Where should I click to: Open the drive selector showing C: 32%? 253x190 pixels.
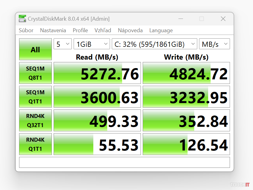pyautogui.click(x=155, y=44)
